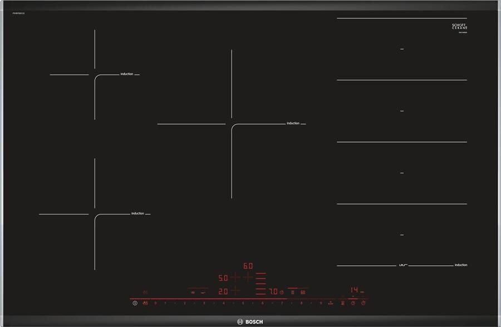Tap the timer display reading 14
The width and height of the screenshot is (501, 327).
click(354, 290)
